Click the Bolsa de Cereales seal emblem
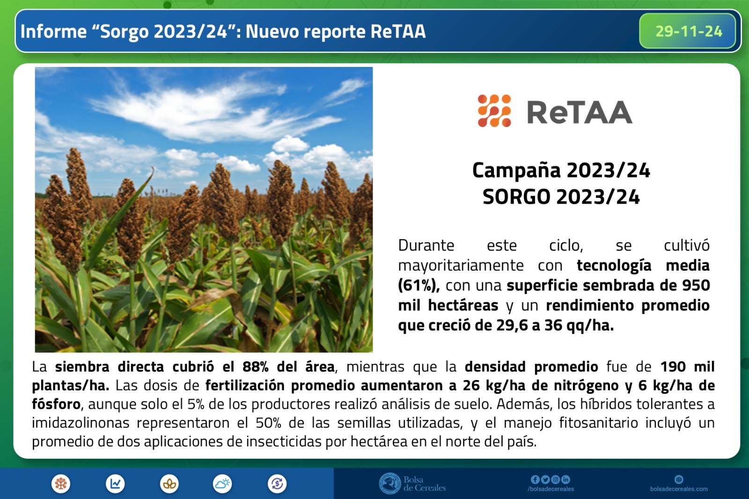 click(389, 484)
